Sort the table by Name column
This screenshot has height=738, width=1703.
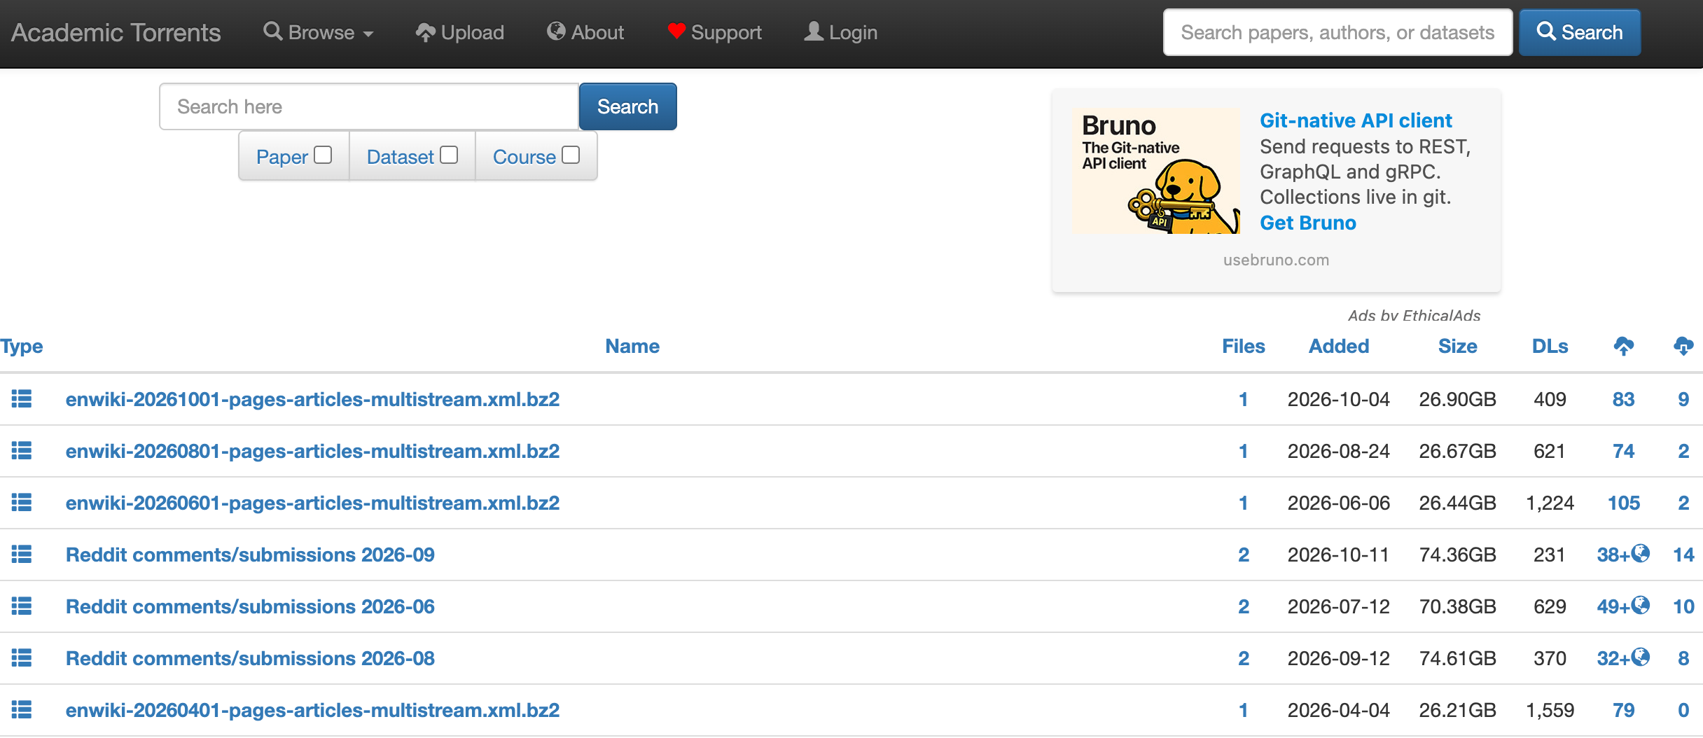click(632, 346)
